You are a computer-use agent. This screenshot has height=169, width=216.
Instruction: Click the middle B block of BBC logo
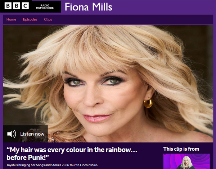[17, 6]
